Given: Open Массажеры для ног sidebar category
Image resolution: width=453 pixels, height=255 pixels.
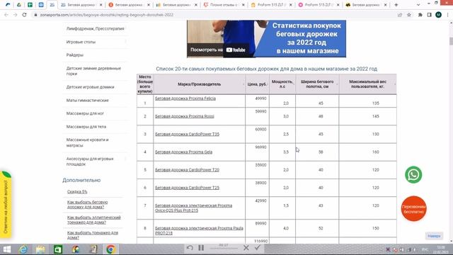Looking at the screenshot, I should pyautogui.click(x=85, y=113).
